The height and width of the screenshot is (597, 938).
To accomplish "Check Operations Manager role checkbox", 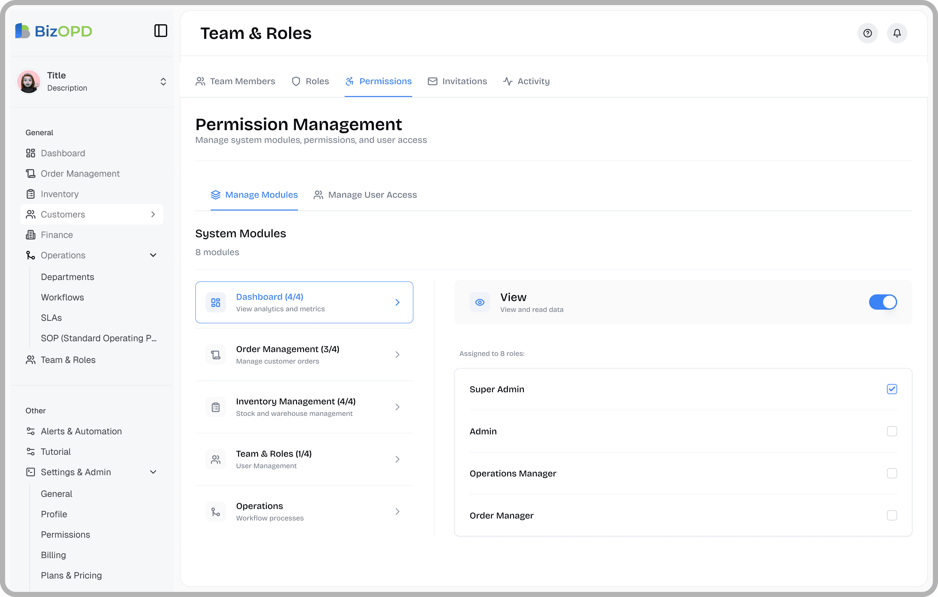I will 892,473.
